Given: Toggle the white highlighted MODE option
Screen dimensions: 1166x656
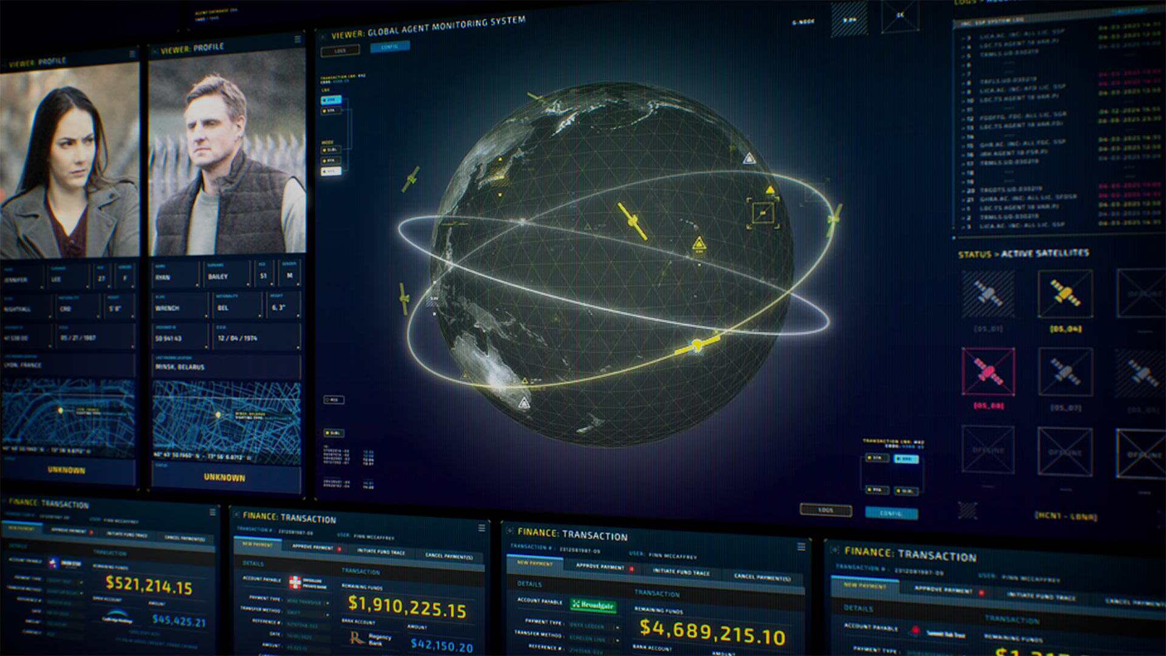Looking at the screenshot, I should tap(331, 171).
